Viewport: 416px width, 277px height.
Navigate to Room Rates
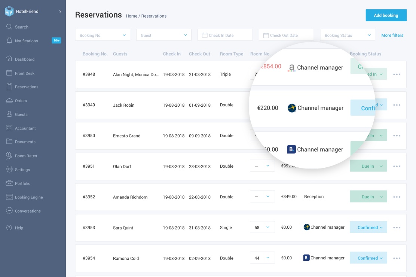26,156
